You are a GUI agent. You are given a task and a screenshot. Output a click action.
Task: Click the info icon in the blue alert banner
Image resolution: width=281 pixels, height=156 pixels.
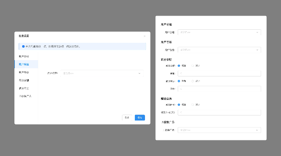tap(23, 46)
